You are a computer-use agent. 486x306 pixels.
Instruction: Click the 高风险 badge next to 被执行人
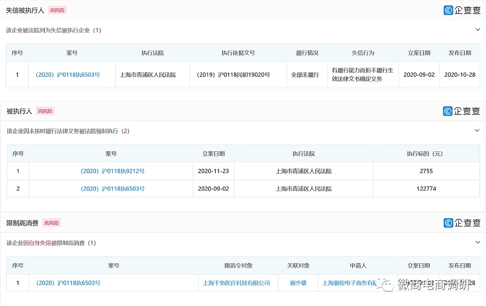coord(45,111)
